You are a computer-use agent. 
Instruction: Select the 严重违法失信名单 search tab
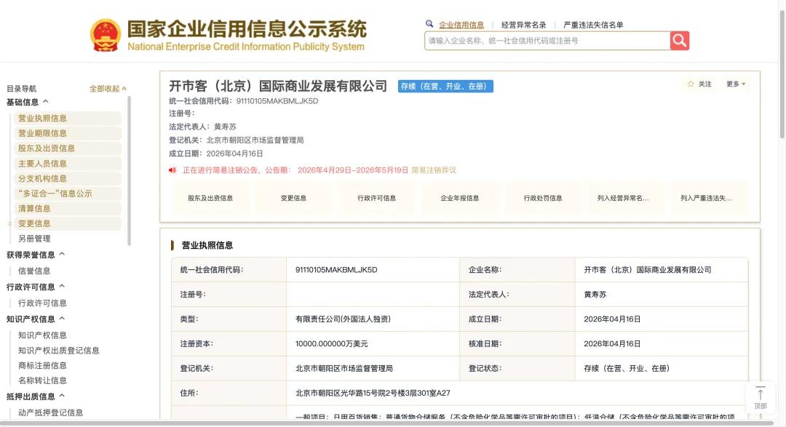[593, 25]
